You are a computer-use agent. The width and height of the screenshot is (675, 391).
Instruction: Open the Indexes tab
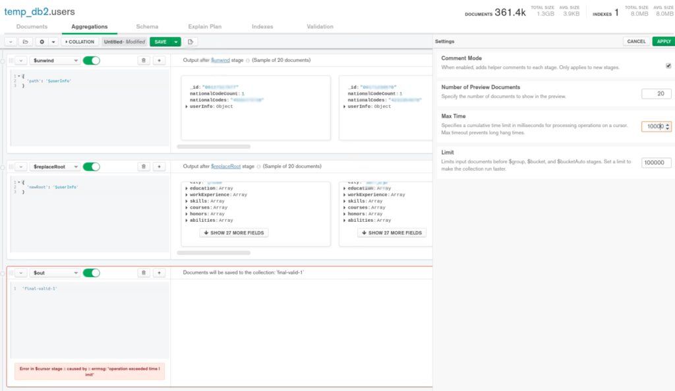pyautogui.click(x=262, y=26)
